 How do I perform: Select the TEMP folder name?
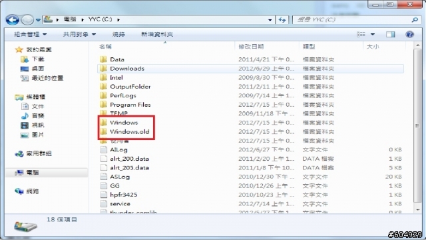[118, 113]
